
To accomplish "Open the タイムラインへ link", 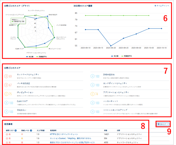I will click(x=162, y=6).
